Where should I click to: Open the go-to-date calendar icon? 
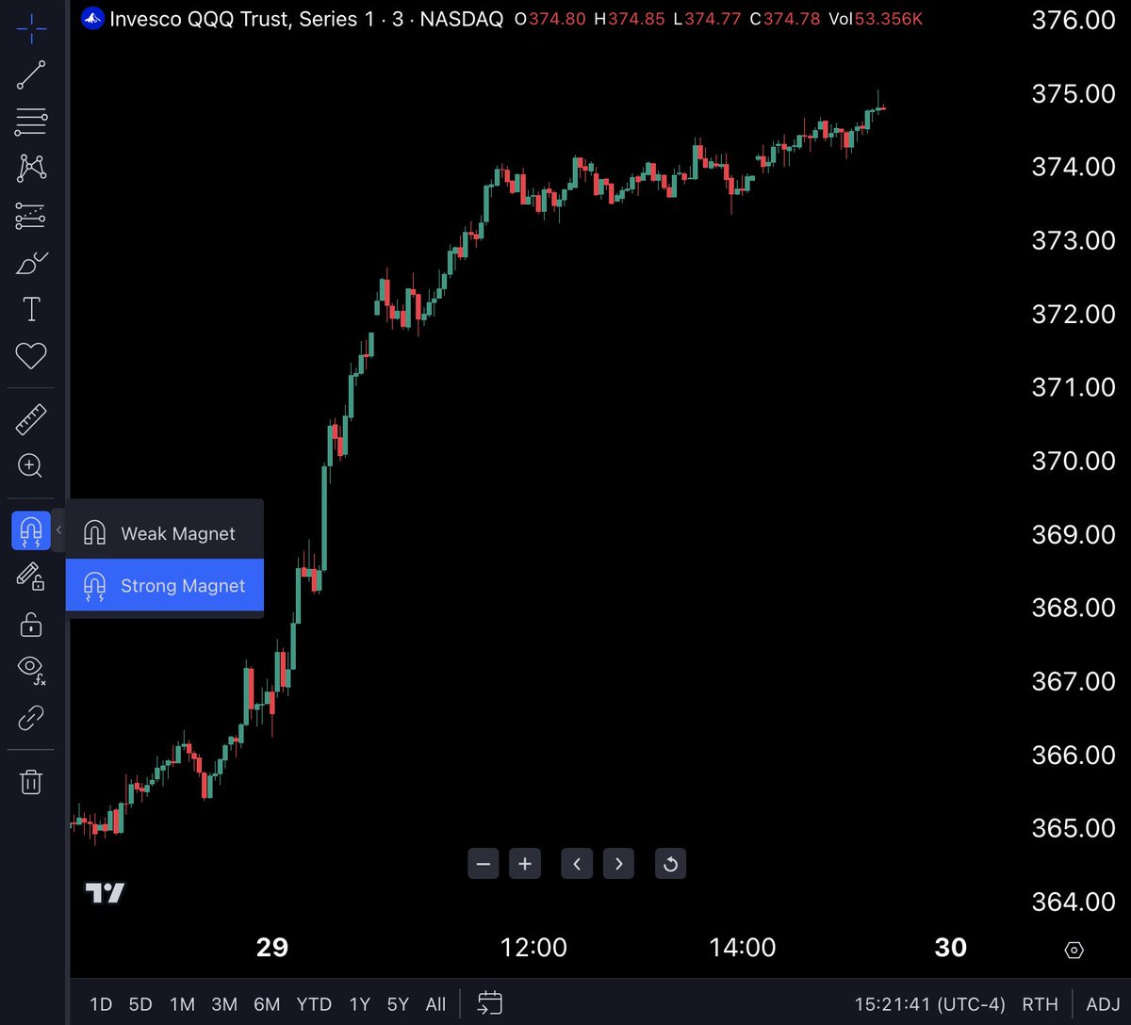(489, 1003)
